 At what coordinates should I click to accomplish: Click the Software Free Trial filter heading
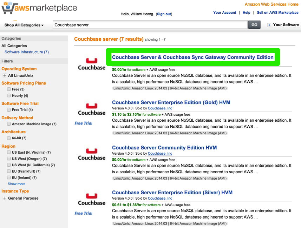tap(20, 103)
